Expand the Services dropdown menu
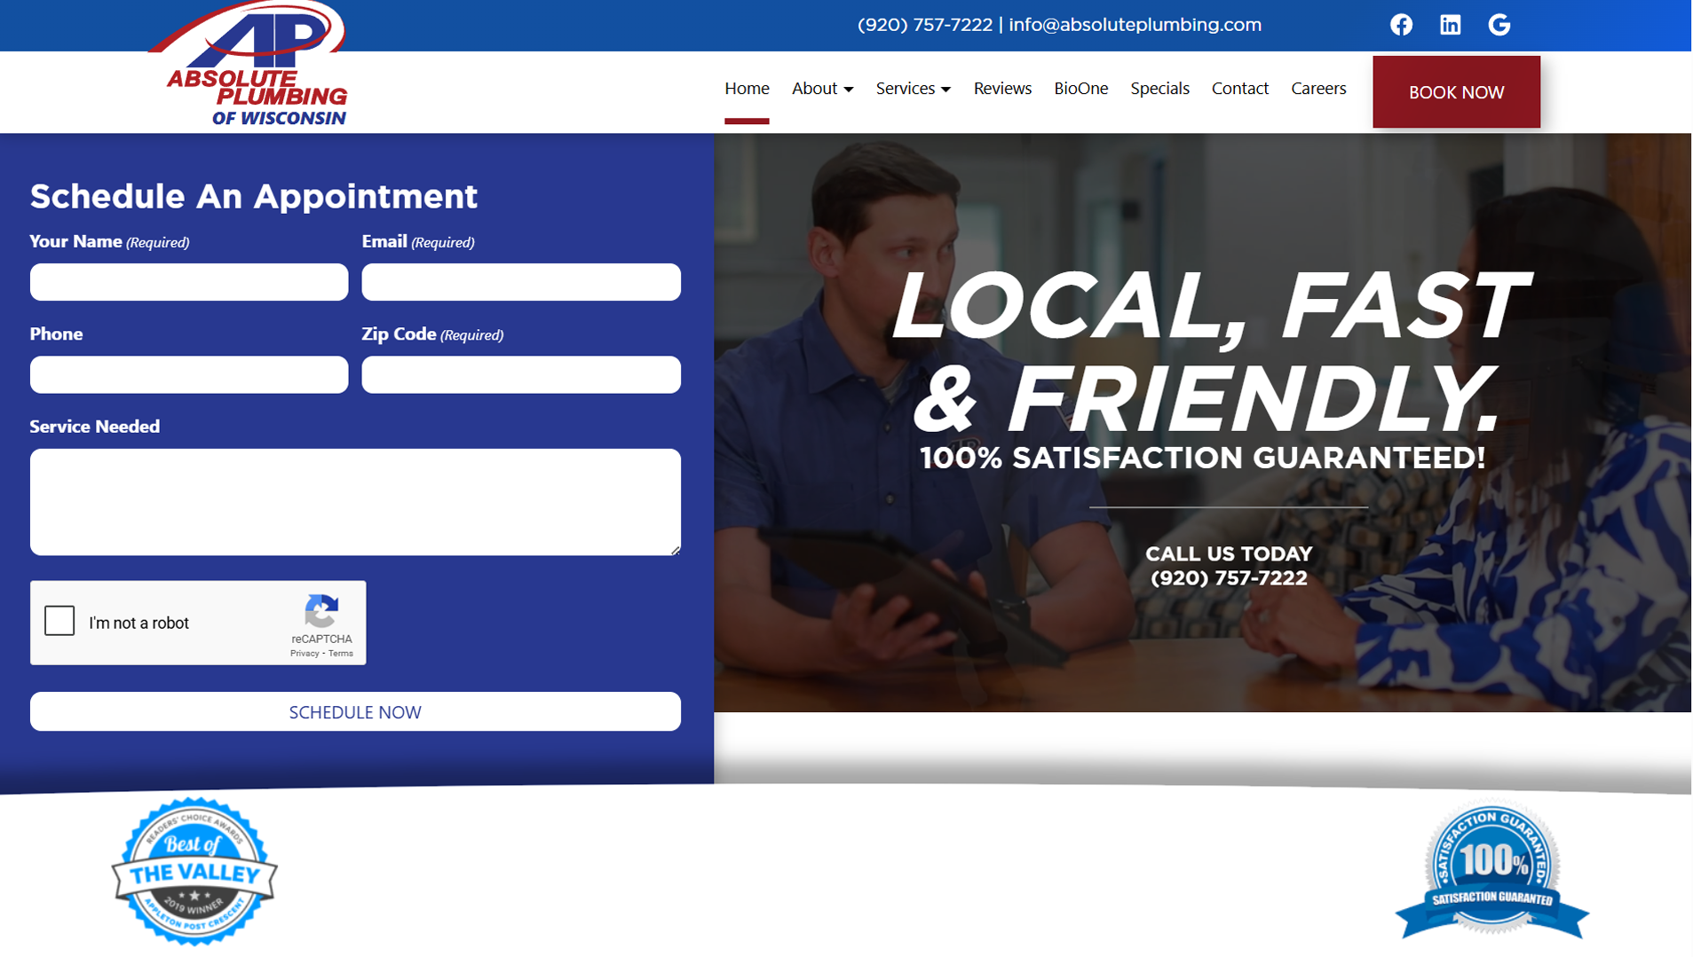 913,89
